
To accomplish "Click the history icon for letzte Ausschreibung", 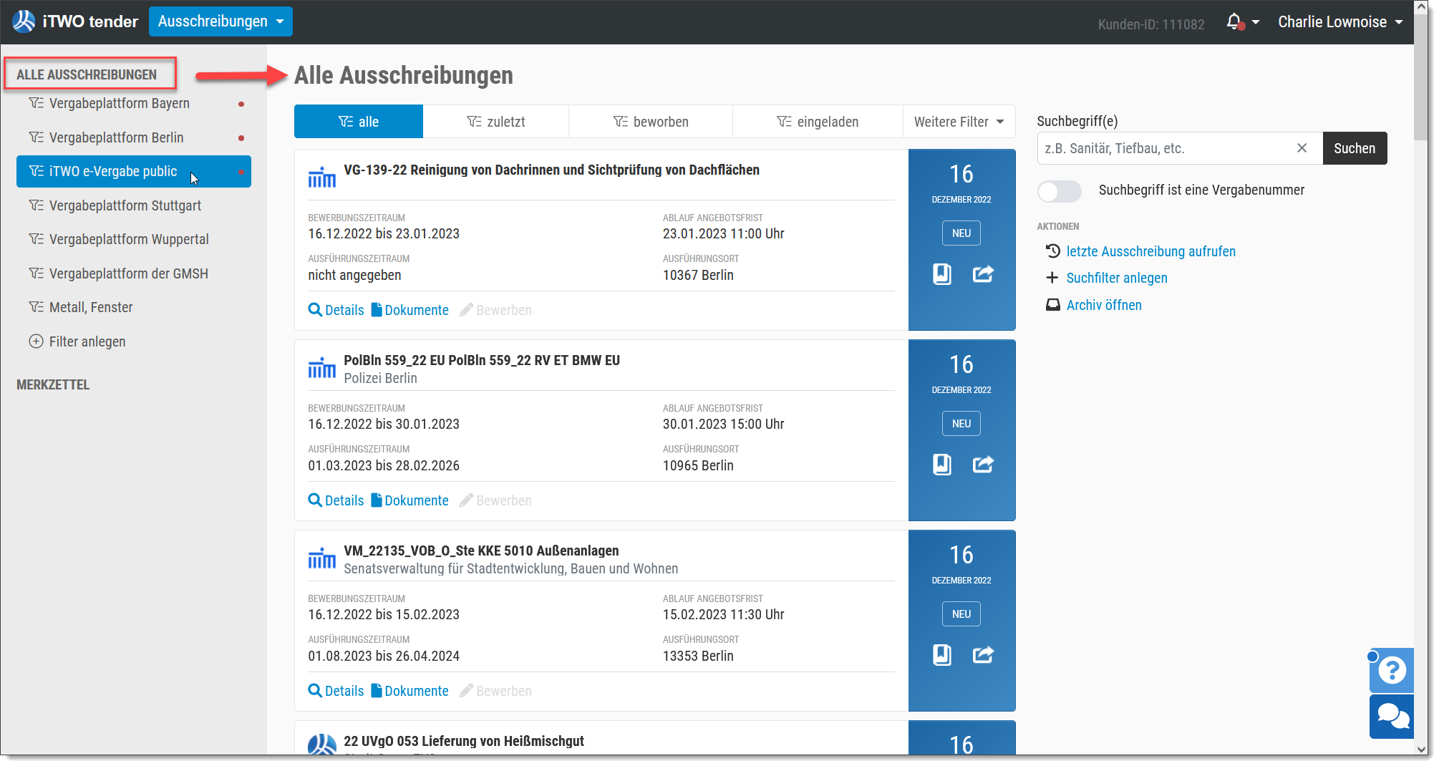I will [1052, 251].
